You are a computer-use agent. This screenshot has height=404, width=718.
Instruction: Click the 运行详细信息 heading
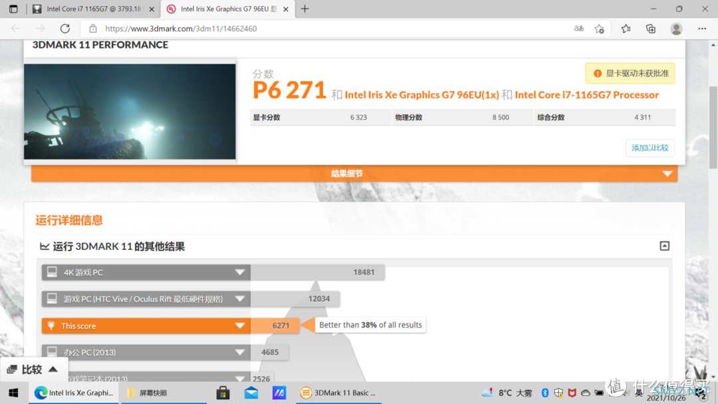69,221
